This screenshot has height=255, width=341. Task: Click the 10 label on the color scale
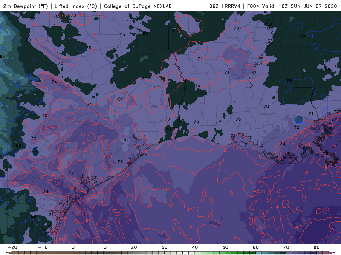[104, 247]
